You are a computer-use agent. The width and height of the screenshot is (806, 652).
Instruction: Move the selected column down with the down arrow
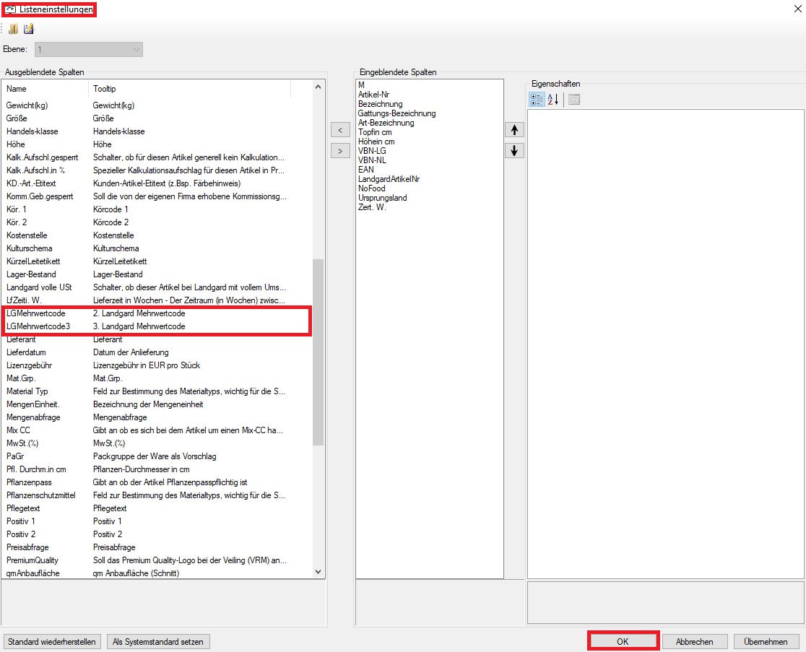(514, 151)
